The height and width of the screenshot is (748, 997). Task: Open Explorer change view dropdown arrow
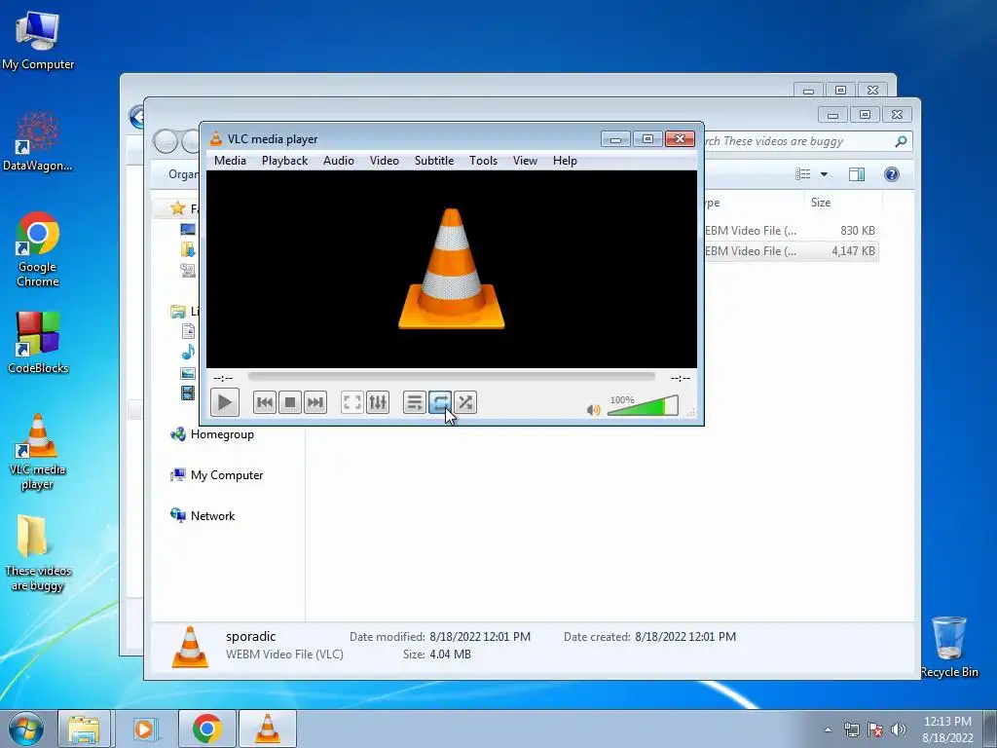(x=824, y=174)
